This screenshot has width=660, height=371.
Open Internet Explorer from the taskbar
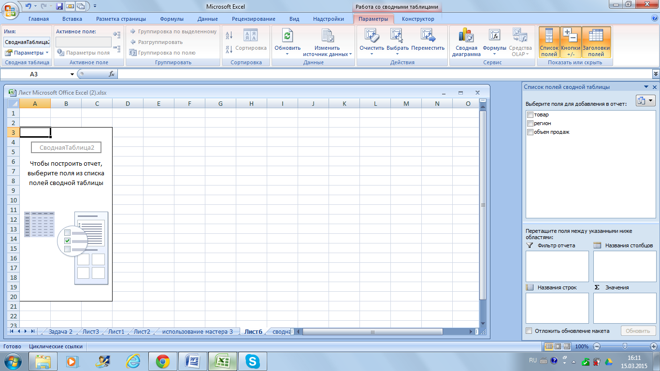click(x=133, y=361)
